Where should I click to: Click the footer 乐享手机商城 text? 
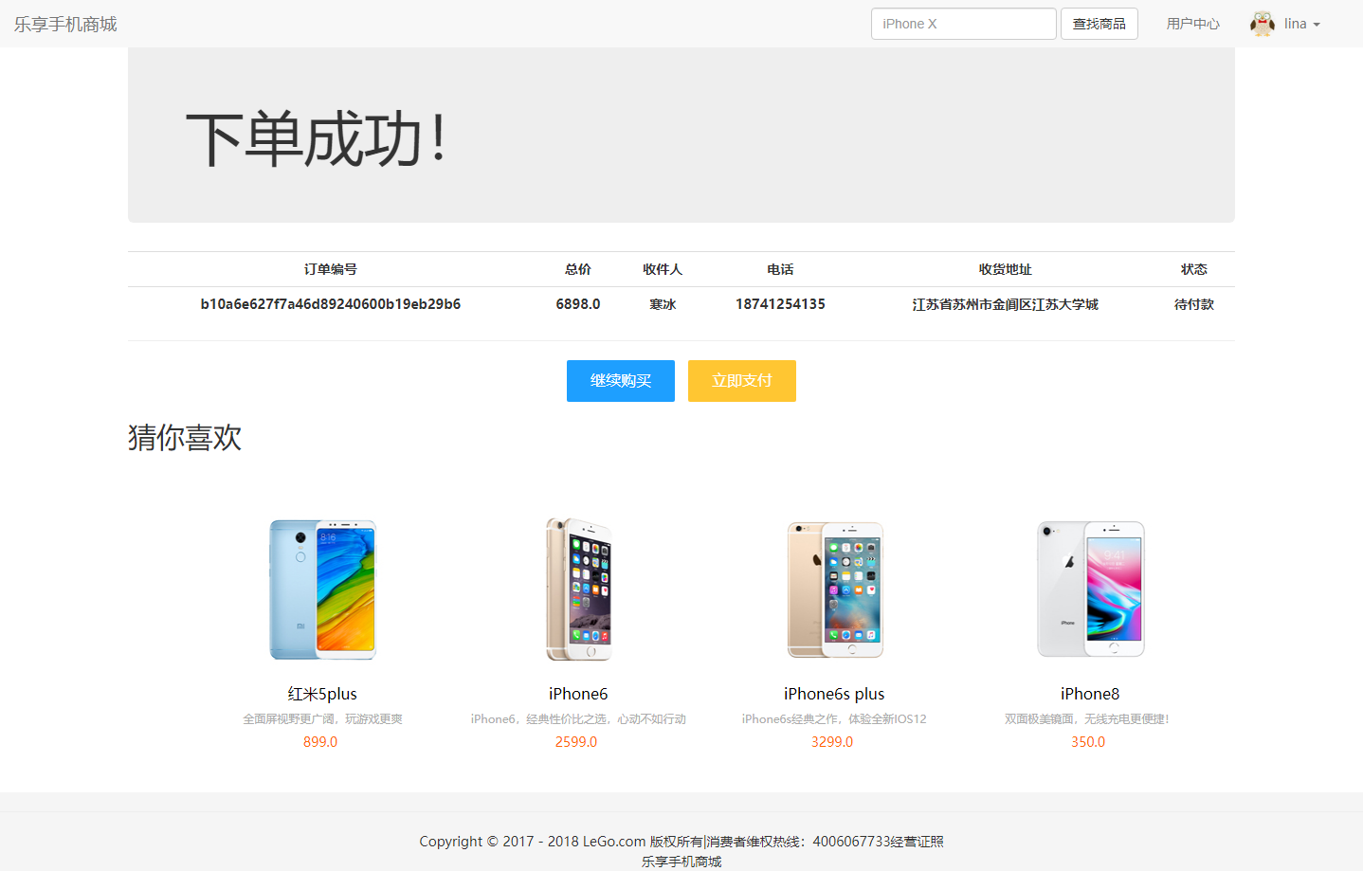tap(681, 862)
